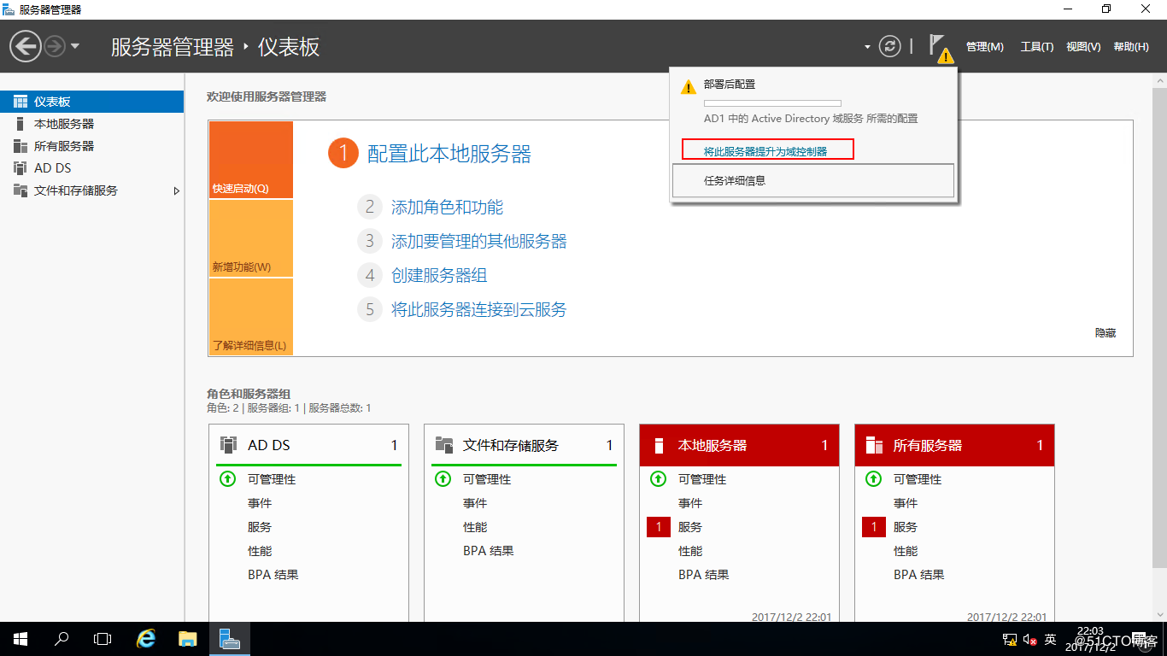Image resolution: width=1167 pixels, height=656 pixels.
Task: Click the forward navigation arrow
Action: coord(55,46)
